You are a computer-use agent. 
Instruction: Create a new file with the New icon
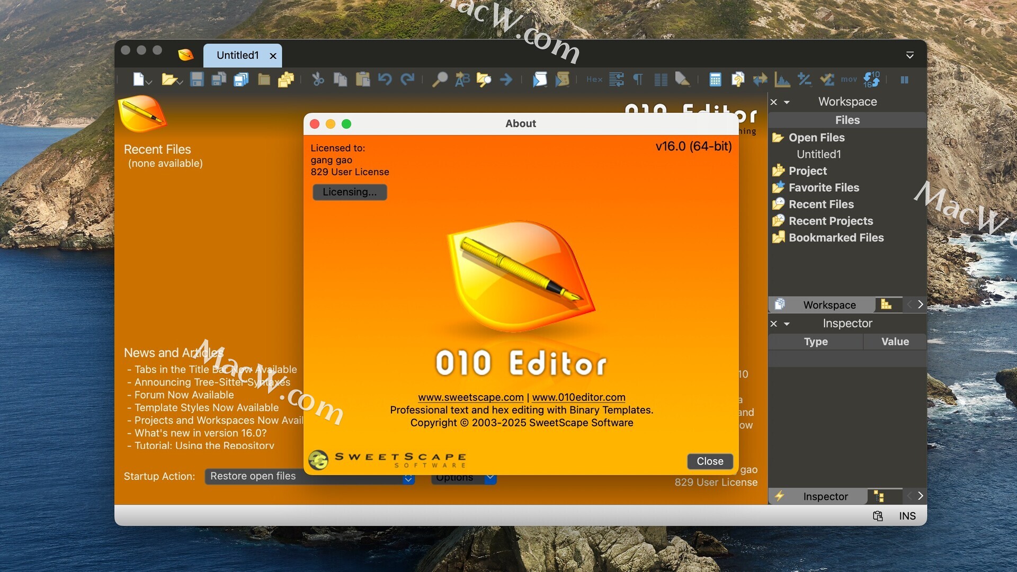click(138, 79)
